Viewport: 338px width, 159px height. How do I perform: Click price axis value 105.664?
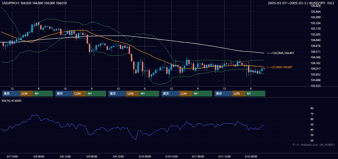[316, 12]
